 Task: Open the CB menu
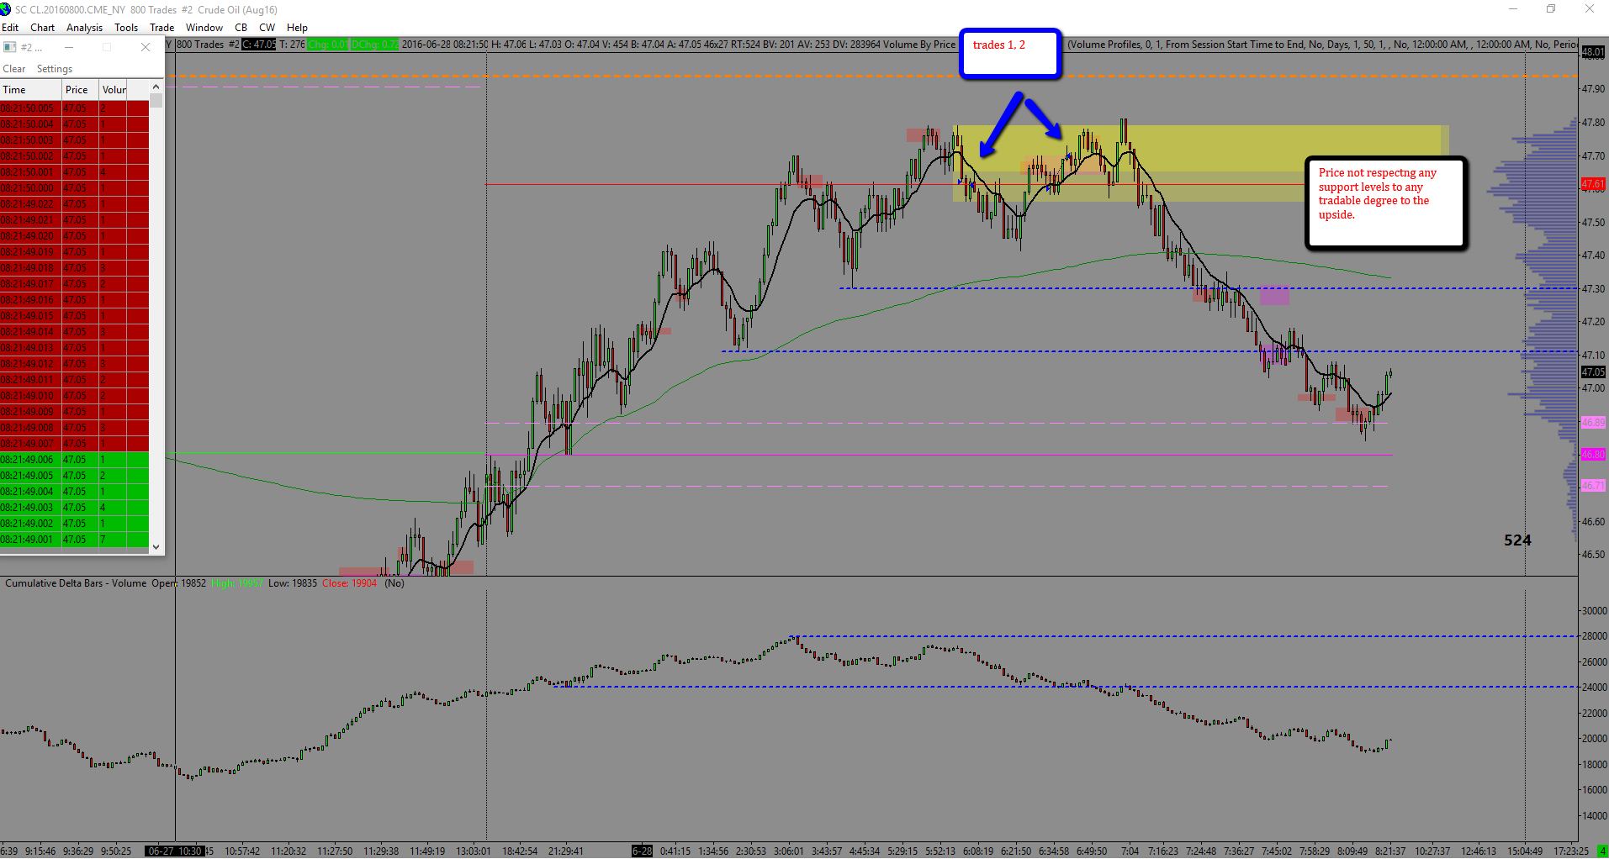pyautogui.click(x=241, y=28)
